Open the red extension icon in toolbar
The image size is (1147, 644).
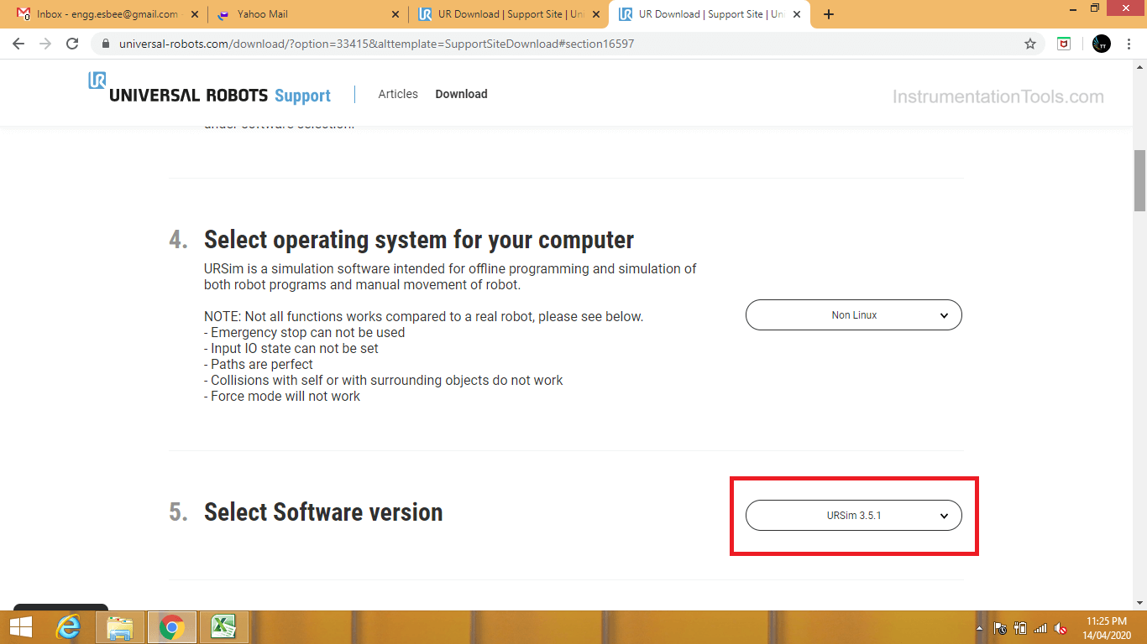click(1064, 44)
